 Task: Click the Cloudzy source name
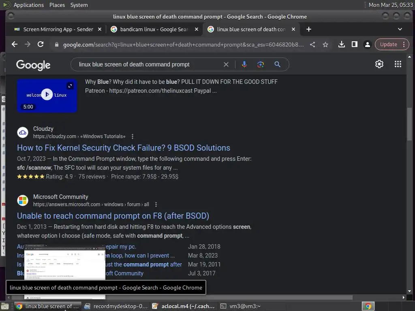click(x=43, y=129)
